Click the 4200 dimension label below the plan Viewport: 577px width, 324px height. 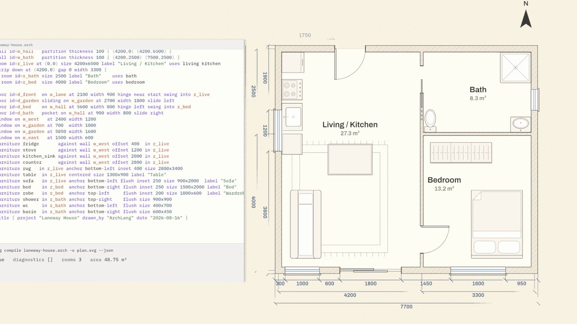[350, 295]
